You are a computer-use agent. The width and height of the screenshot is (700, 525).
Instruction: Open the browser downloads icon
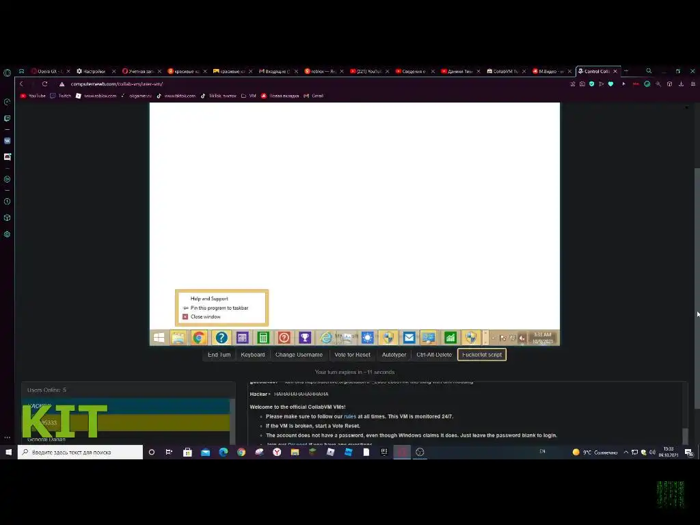click(681, 84)
